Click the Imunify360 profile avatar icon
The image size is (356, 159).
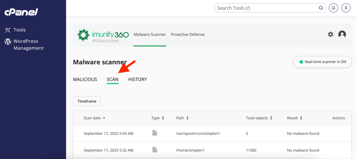pyautogui.click(x=342, y=34)
